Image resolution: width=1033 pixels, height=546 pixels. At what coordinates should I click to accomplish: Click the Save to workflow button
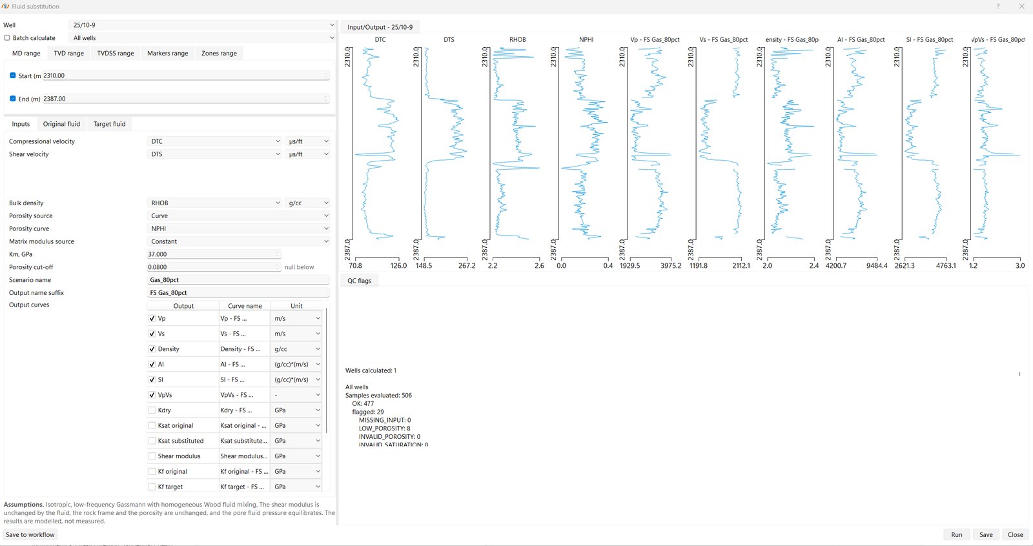pos(30,535)
